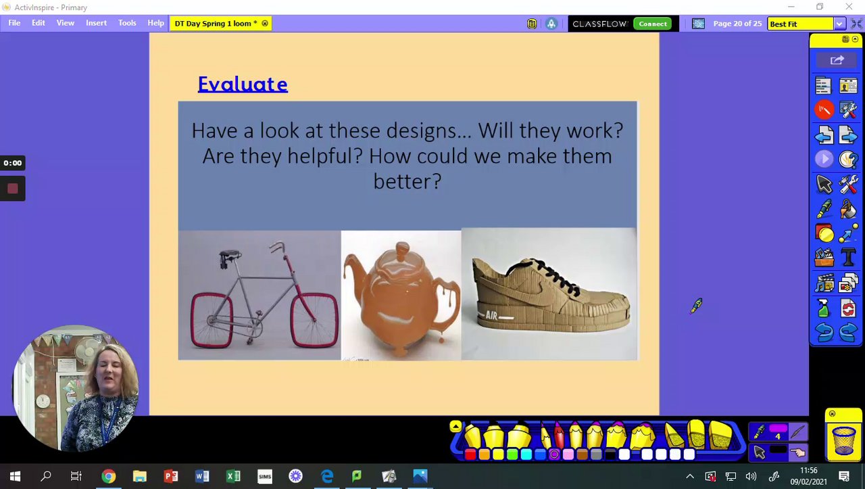Viewport: 865px width, 489px height.
Task: Select the Clear spray bottle tool
Action: click(x=824, y=308)
